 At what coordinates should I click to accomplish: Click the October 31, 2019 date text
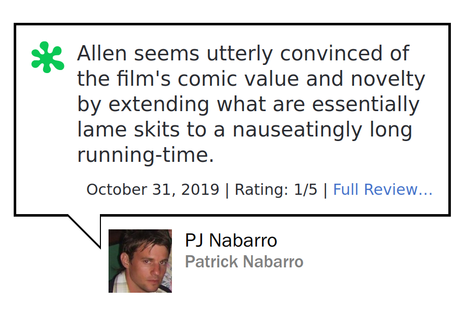pyautogui.click(x=153, y=189)
